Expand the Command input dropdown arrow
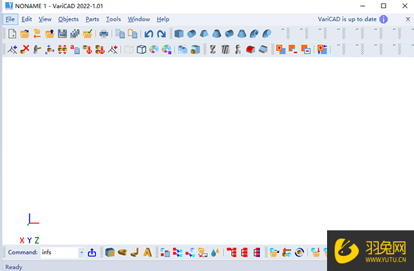 coord(81,252)
